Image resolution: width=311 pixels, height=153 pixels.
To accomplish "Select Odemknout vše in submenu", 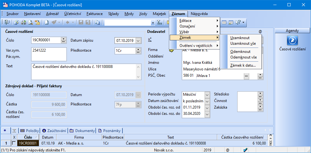I will 244,57.
